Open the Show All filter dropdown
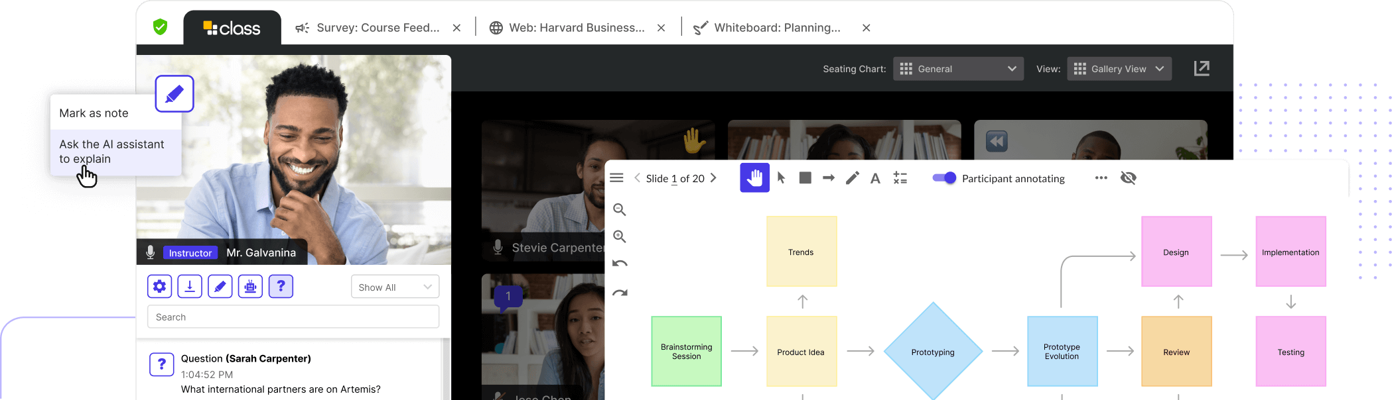Screen dimensions: 1392x400 [395, 287]
